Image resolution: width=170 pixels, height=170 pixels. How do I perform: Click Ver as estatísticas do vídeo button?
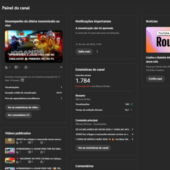(x=23, y=108)
